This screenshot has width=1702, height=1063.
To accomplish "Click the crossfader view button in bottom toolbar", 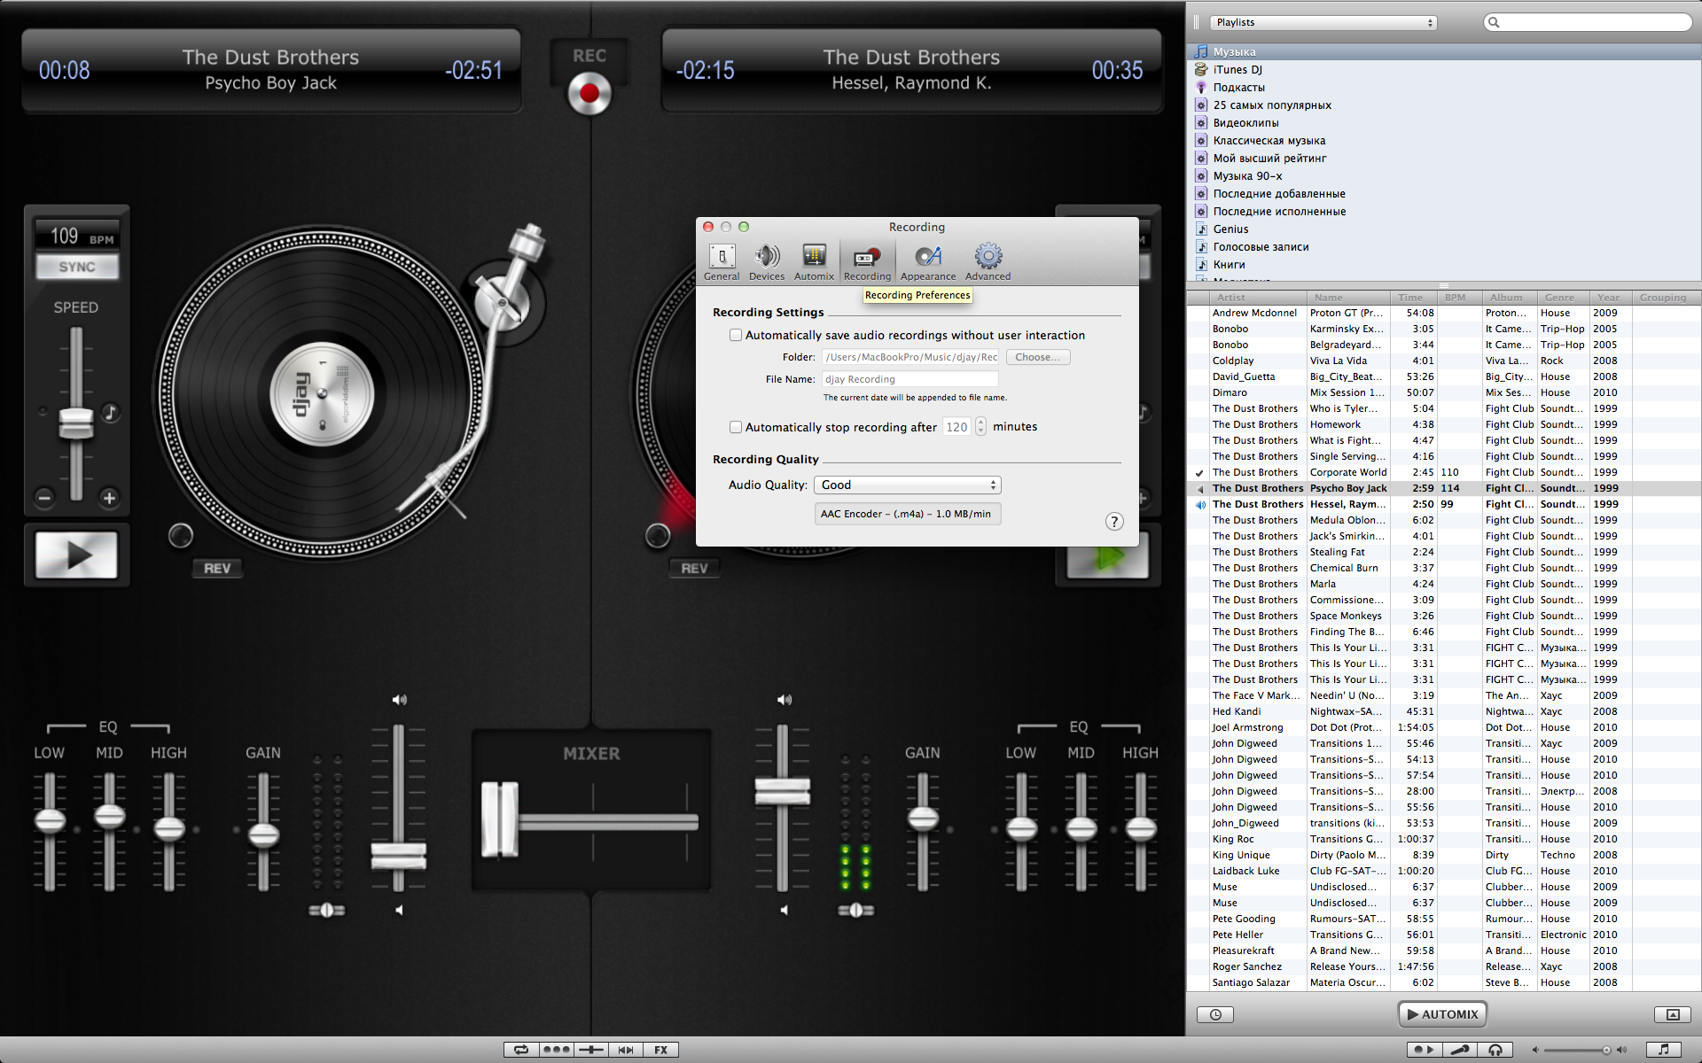I will pos(590,1050).
